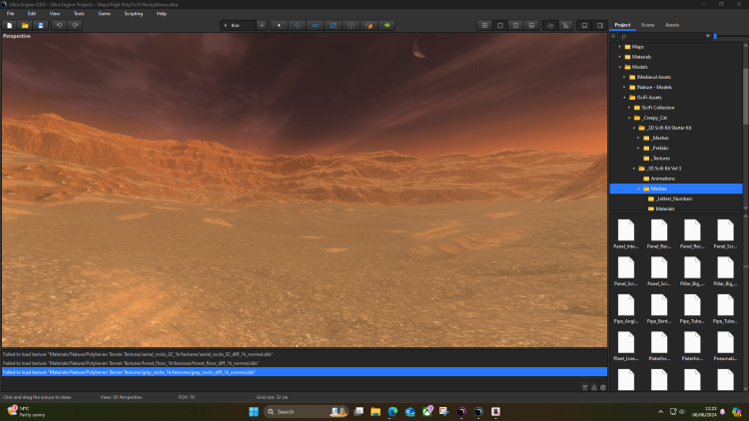This screenshot has height=421, width=749.
Task: Open the File menu
Action: point(11,13)
